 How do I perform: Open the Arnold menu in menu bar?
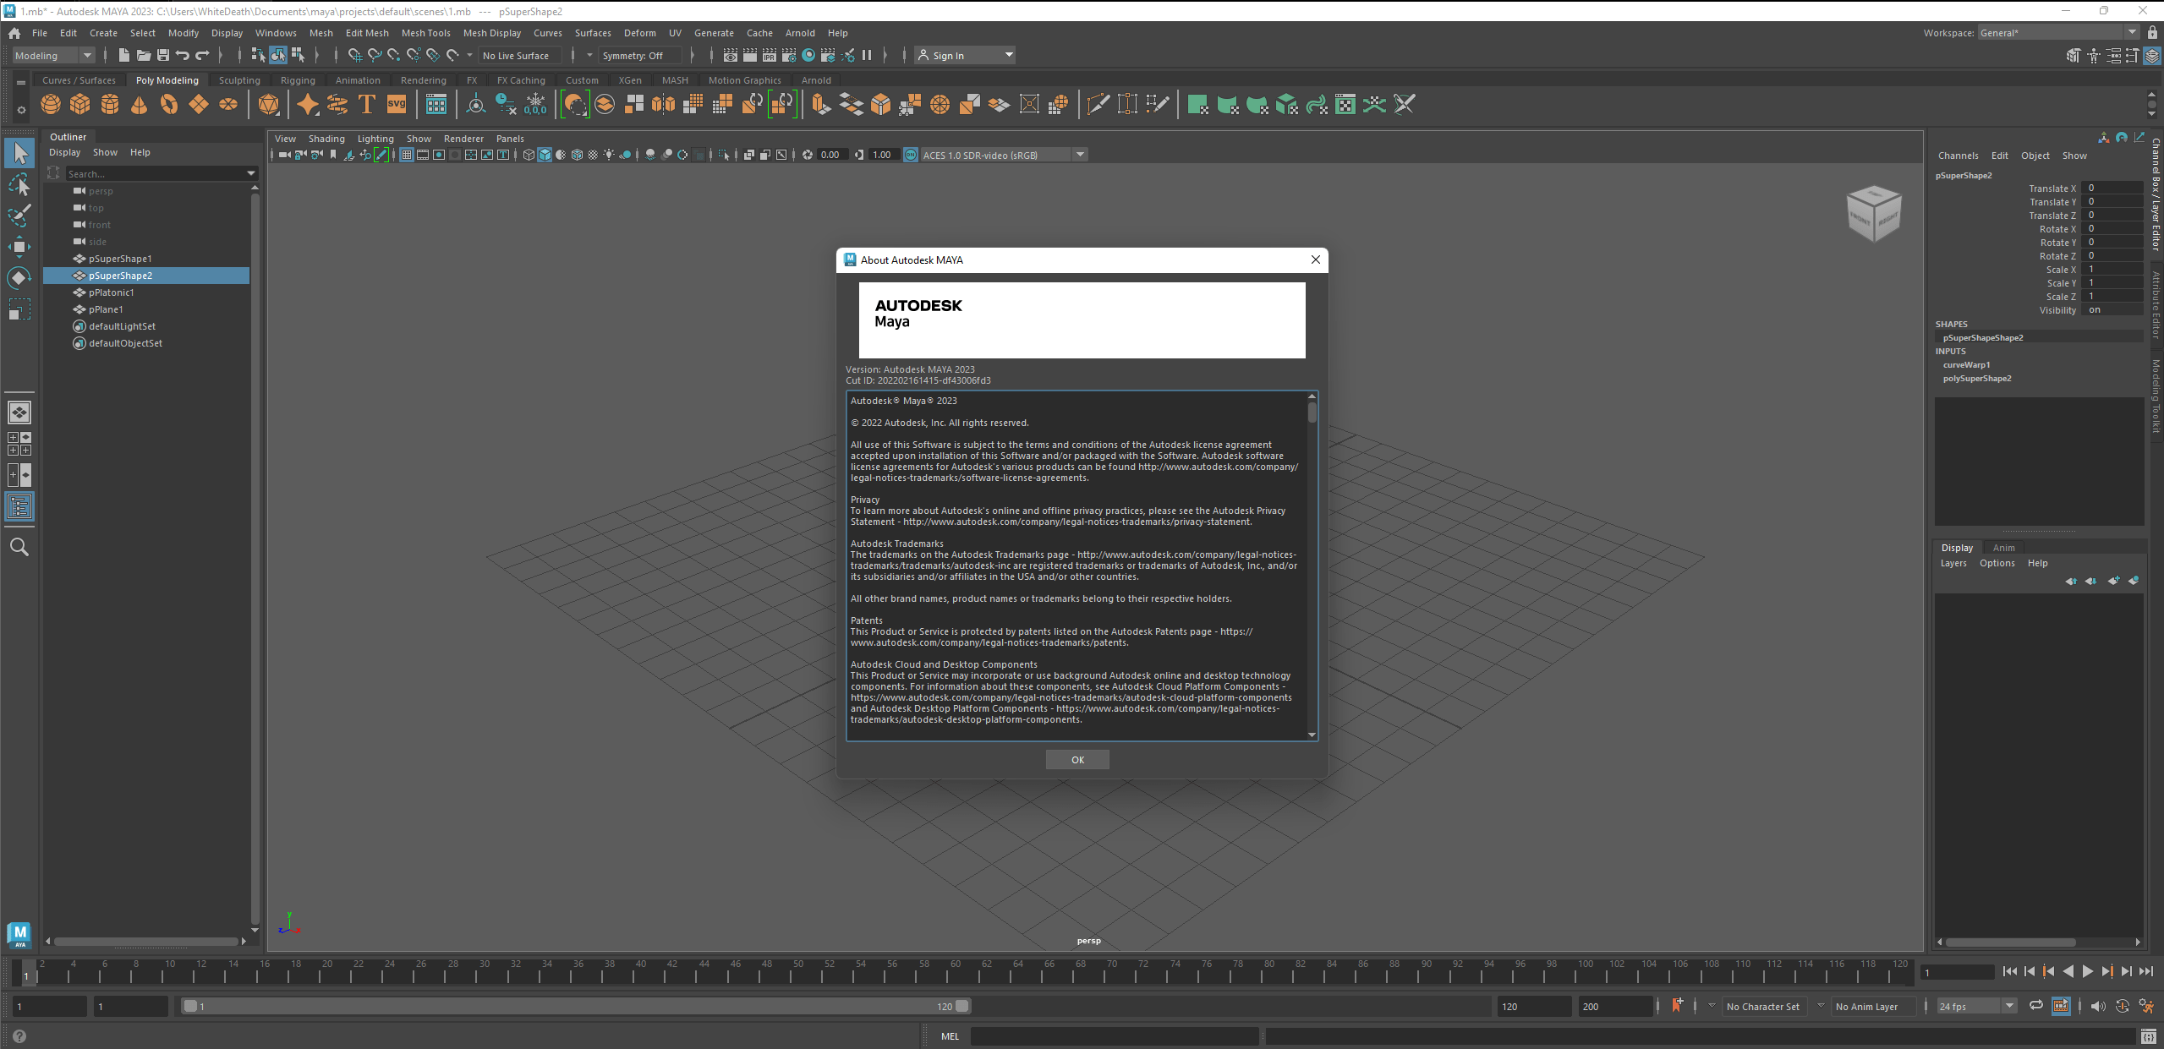pyautogui.click(x=800, y=33)
